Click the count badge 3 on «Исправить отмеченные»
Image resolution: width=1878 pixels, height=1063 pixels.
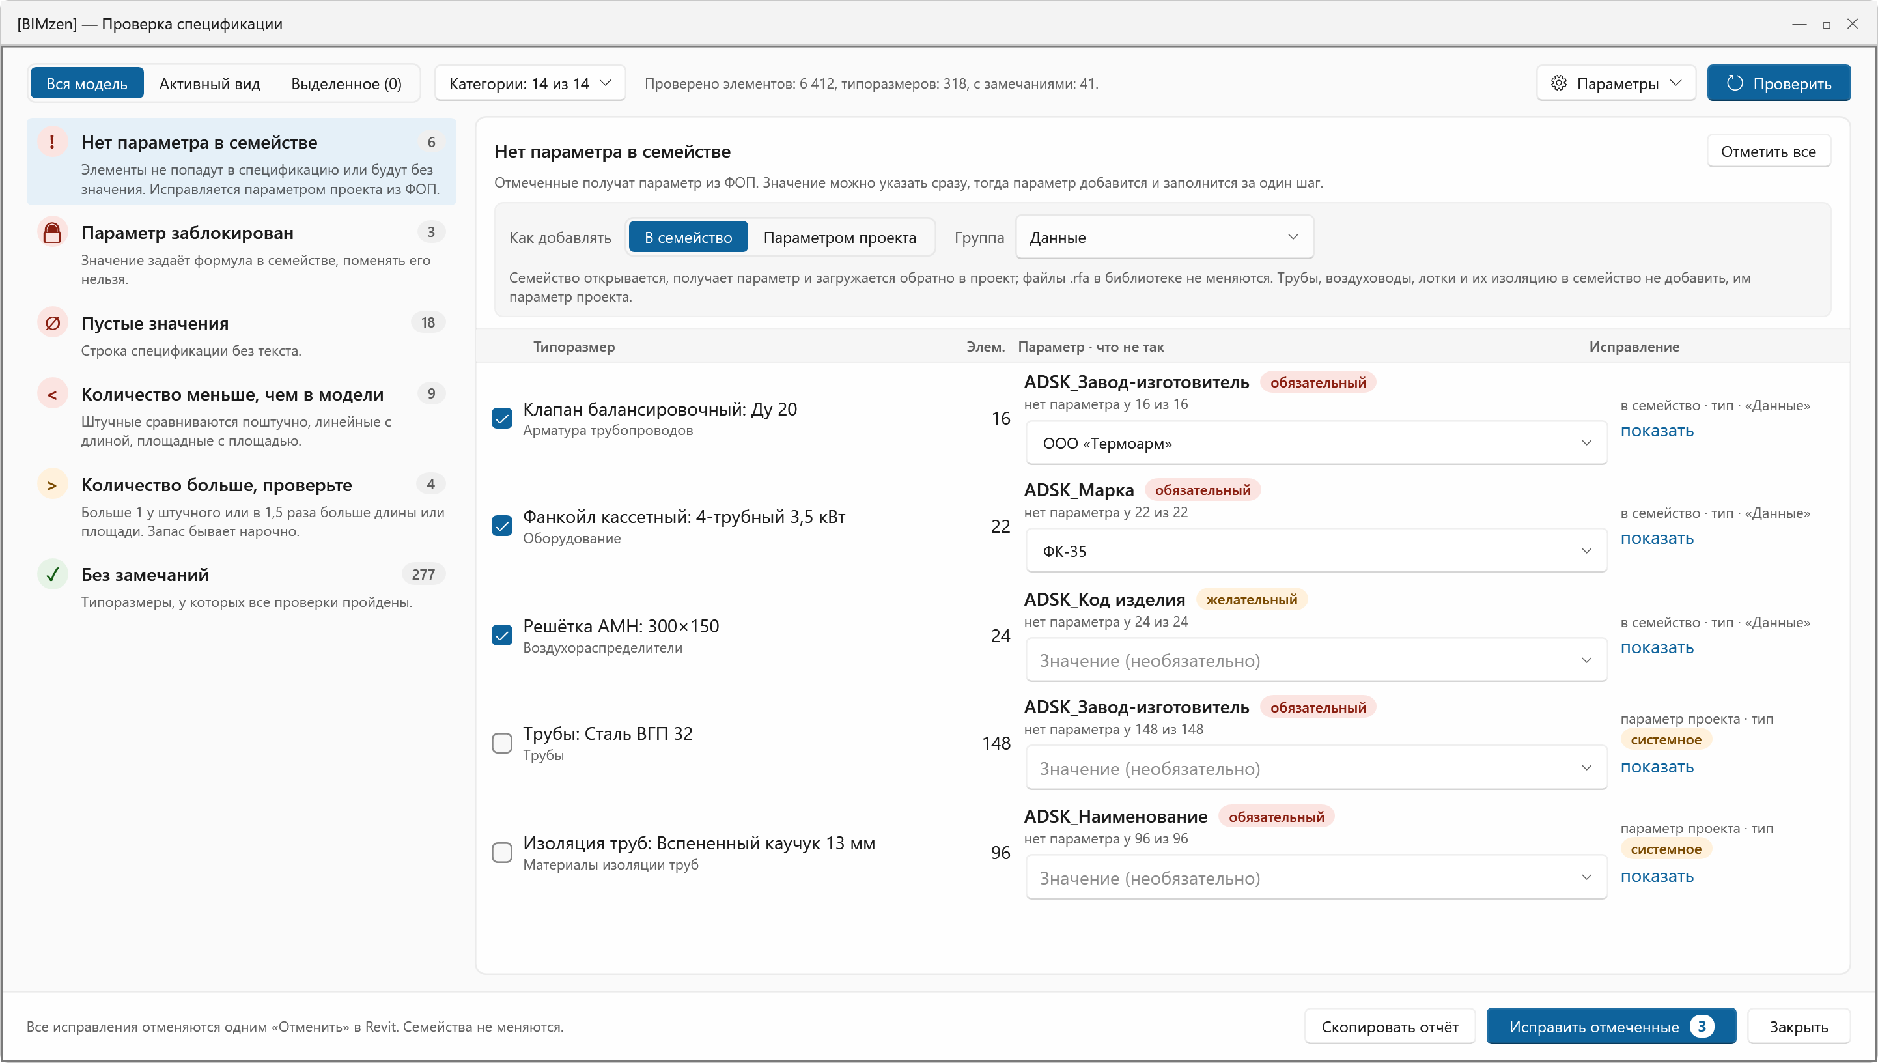[x=1702, y=1027]
